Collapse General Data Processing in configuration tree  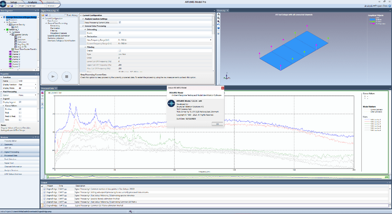[46, 23]
